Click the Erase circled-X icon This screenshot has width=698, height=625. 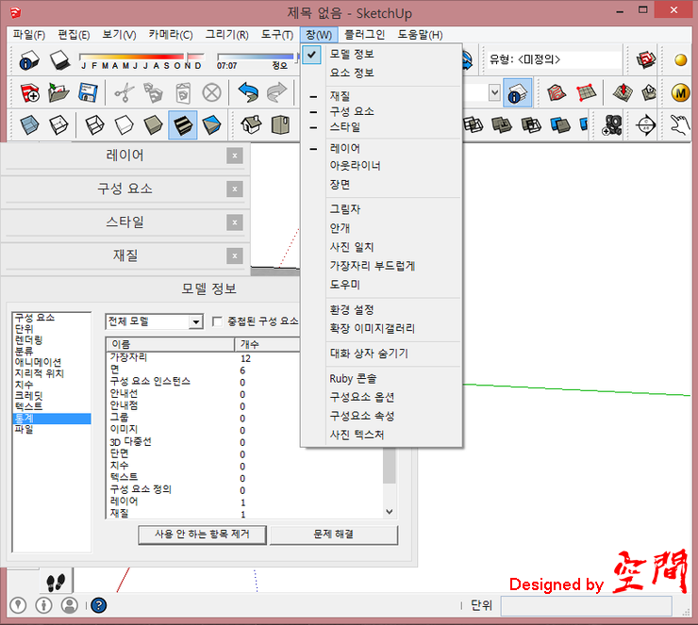(212, 93)
